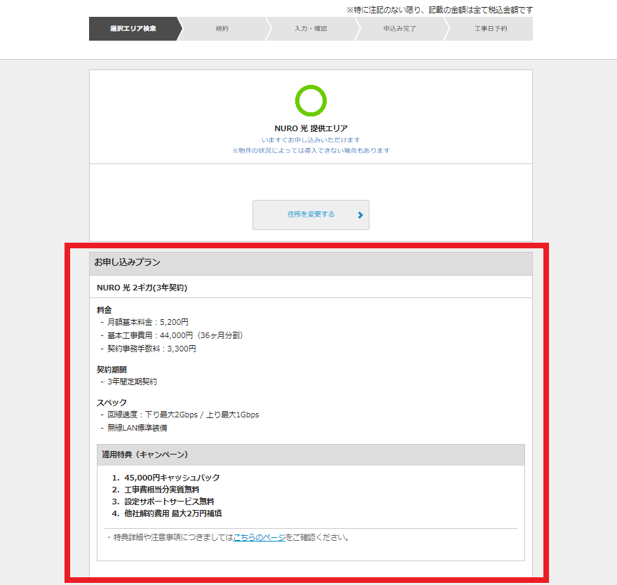Click the NURO 光 2ギガ(3年契約) plan name
Image resolution: width=617 pixels, height=585 pixels.
click(142, 288)
